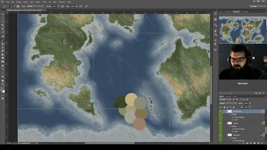
Task: Select the Path Selection tool
Action: 3,73
